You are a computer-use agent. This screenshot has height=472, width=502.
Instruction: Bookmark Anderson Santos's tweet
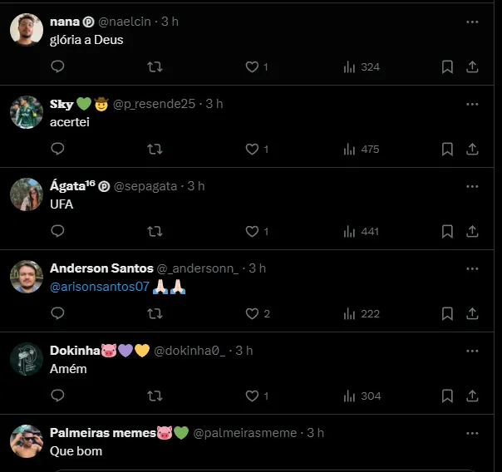coord(447,313)
